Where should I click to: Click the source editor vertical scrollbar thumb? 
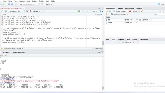[103, 43]
